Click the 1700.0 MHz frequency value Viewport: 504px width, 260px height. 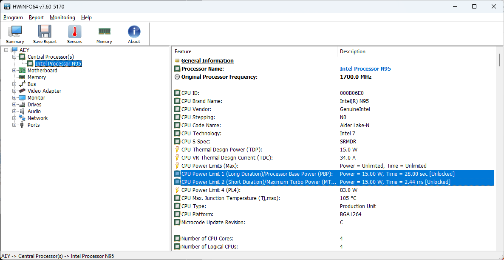click(x=356, y=77)
